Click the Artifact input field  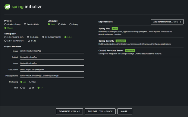click(52, 57)
